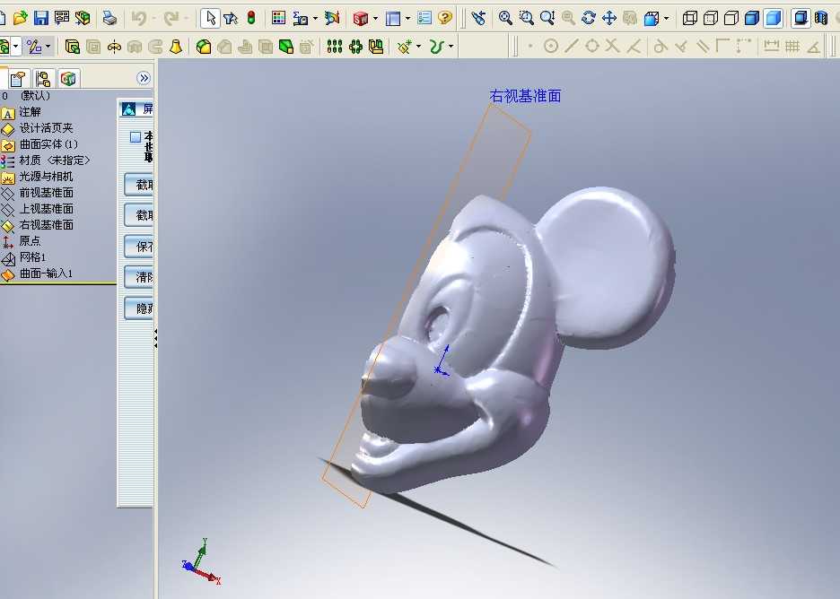Image resolution: width=840 pixels, height=599 pixels.
Task: Click Zoom to Area magnifier
Action: pyautogui.click(x=526, y=18)
